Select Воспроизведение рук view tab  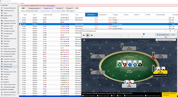[x=163, y=35]
